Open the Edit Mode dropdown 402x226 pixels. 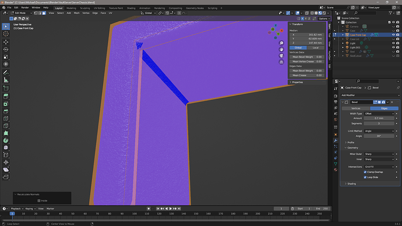point(21,13)
